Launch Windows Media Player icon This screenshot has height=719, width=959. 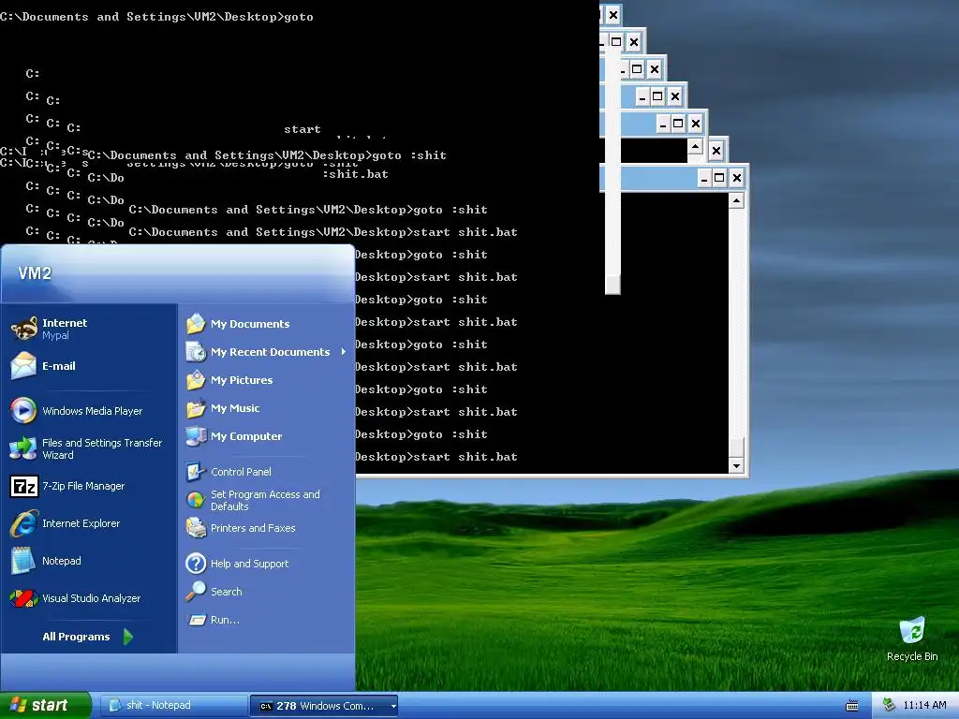[23, 410]
